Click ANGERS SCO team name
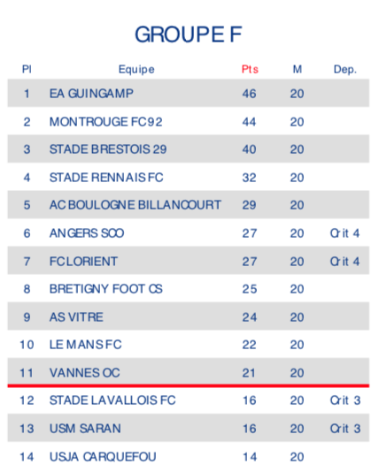379x472 pixels. [87, 233]
